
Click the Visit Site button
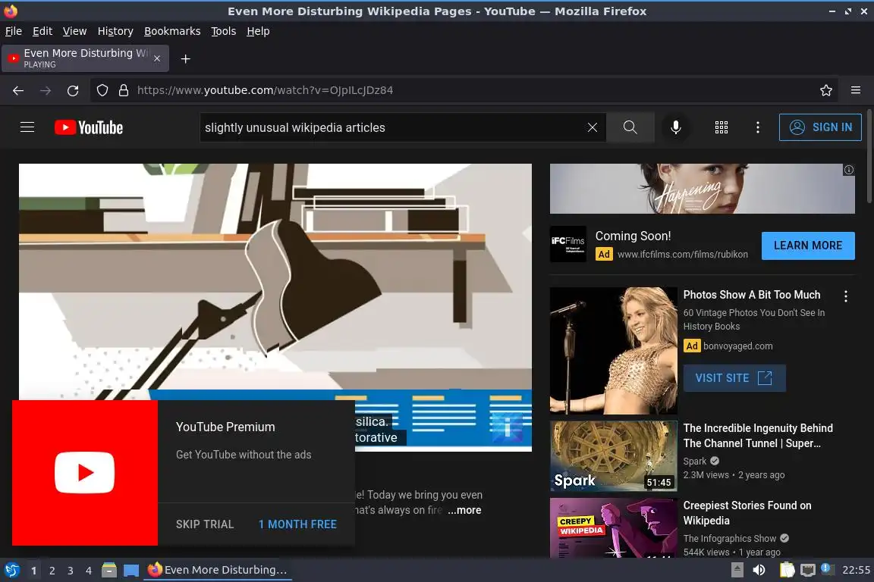(x=734, y=378)
